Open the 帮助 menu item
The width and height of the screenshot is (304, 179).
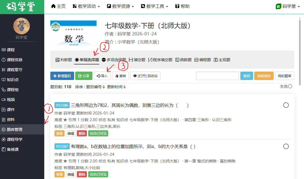pos(182,6)
